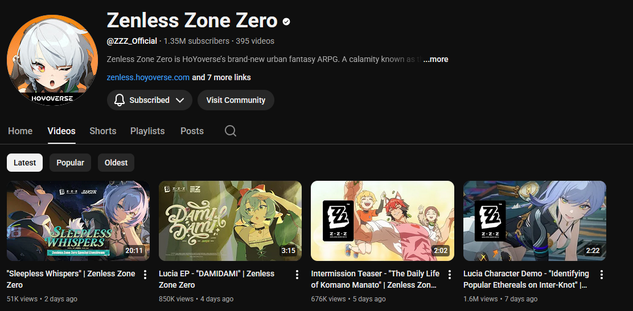Open the "Sleepless Whispers" video title
The image size is (633, 311).
click(71, 279)
